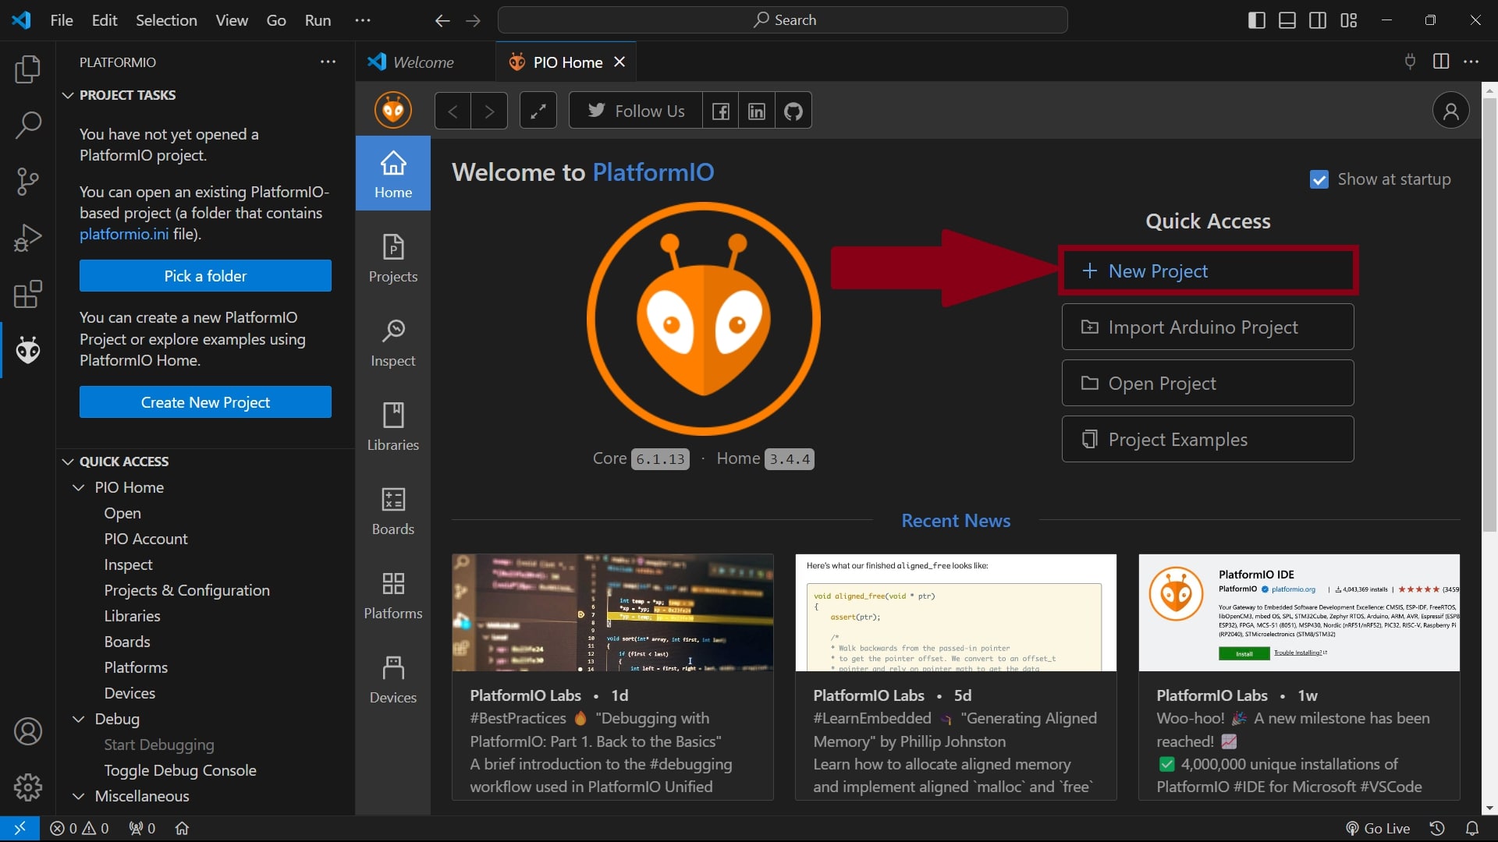Screen dimensions: 1498x842
Task: Click the PIO account avatar icon
Action: tap(1450, 111)
